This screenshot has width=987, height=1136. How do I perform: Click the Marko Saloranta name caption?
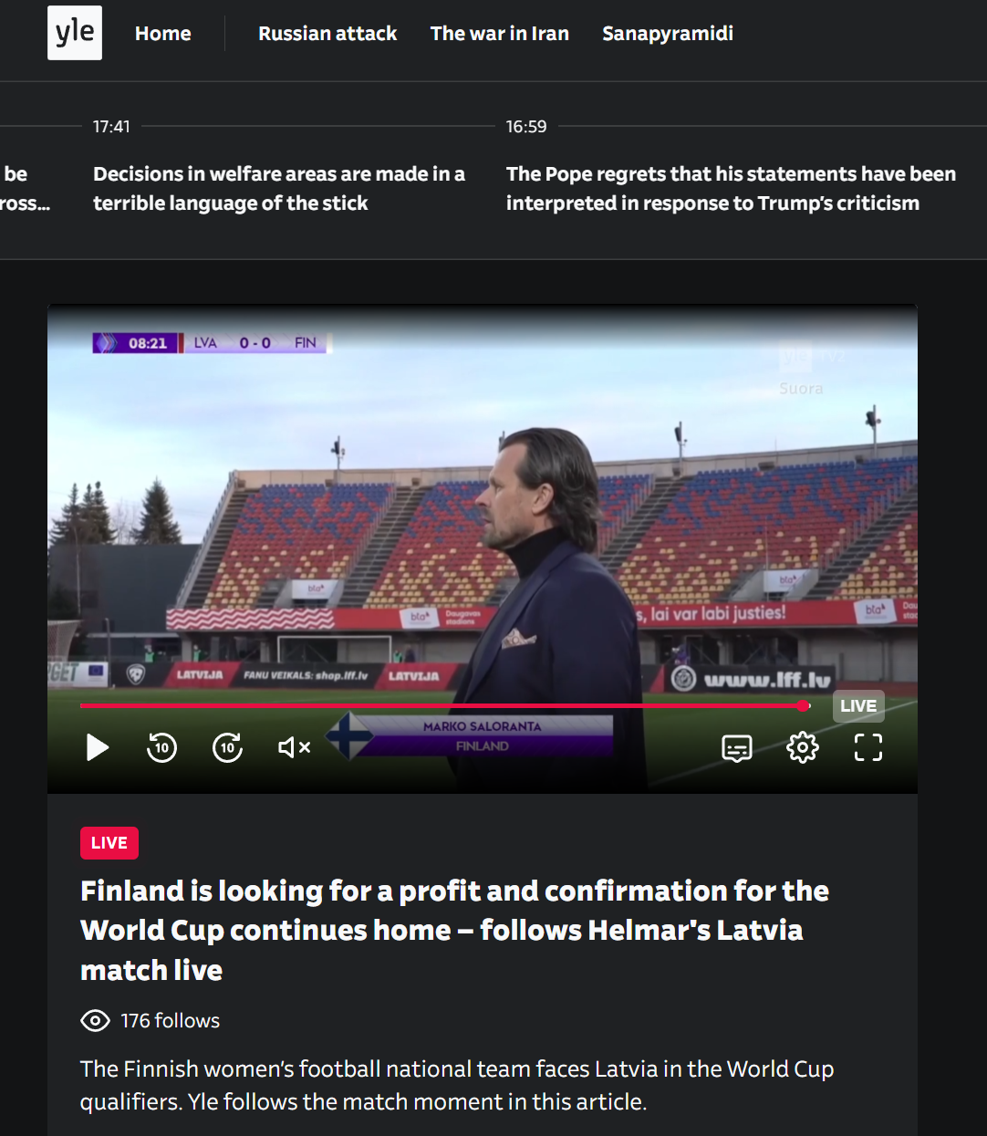click(x=482, y=726)
